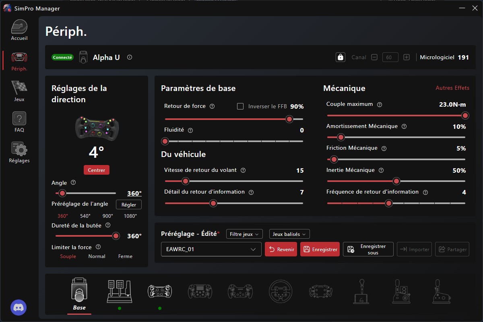Show help for Amortissement Mécanique

tap(404, 126)
